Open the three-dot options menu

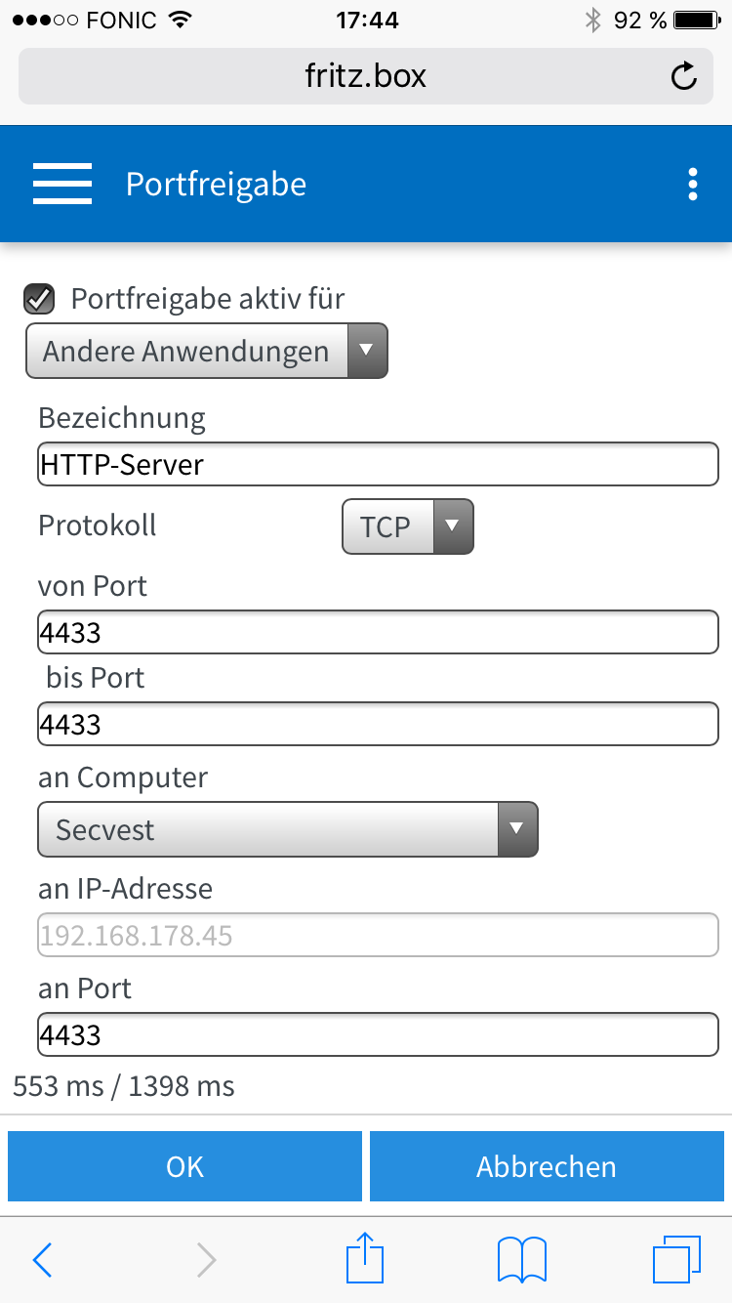pyautogui.click(x=692, y=184)
